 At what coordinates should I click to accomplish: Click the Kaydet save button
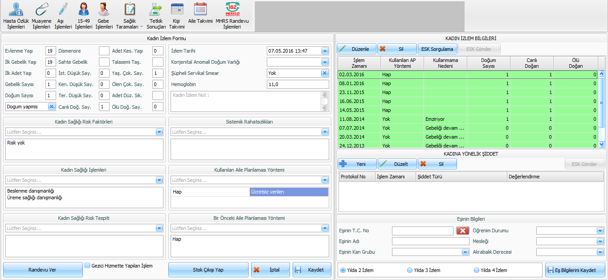pos(312,270)
